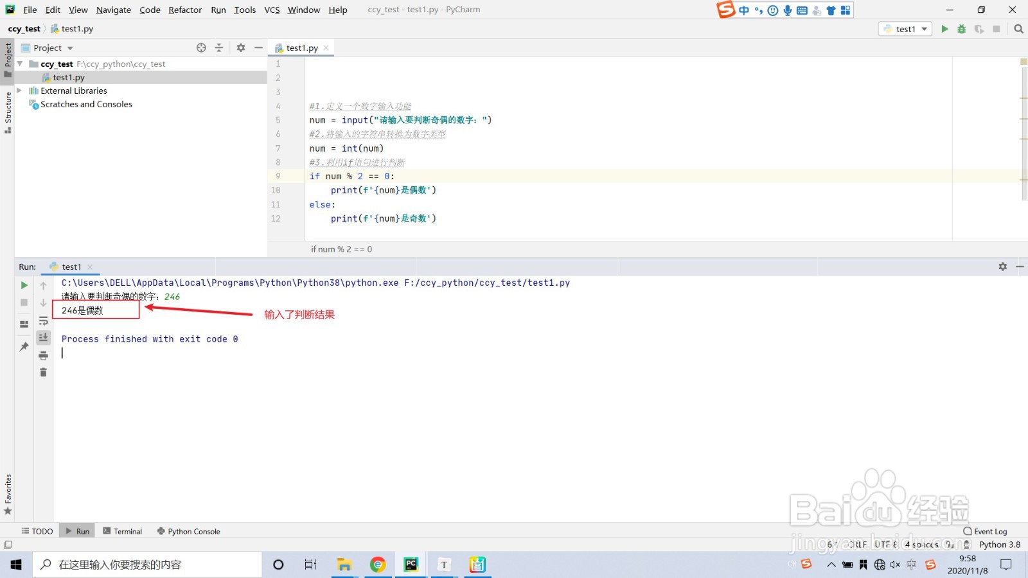Open the warning indicator at editor top-right
This screenshot has width=1028, height=578.
tap(1024, 62)
